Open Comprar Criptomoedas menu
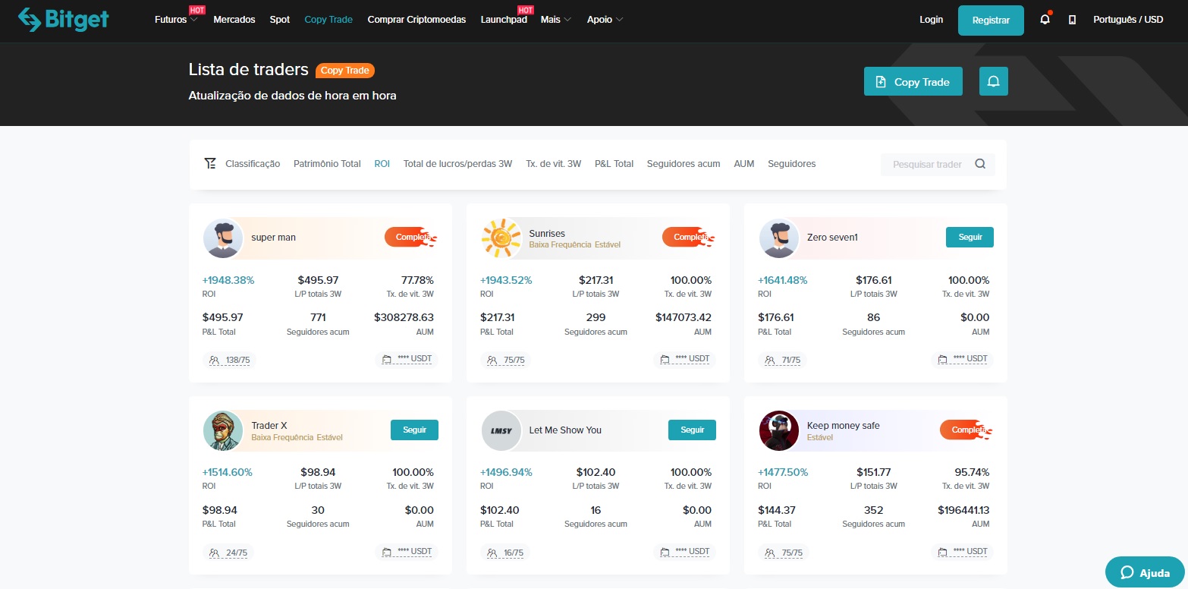1188x589 pixels. click(x=416, y=20)
